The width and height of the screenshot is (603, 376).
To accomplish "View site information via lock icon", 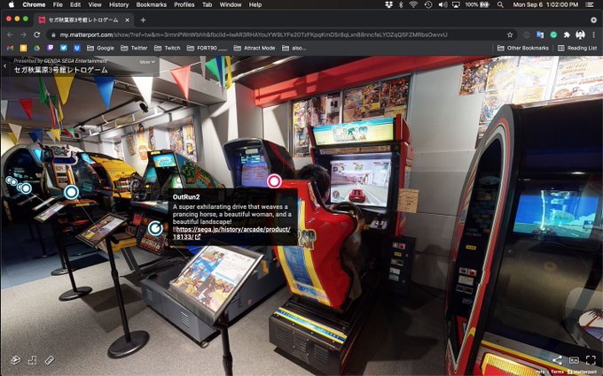I will pyautogui.click(x=53, y=35).
